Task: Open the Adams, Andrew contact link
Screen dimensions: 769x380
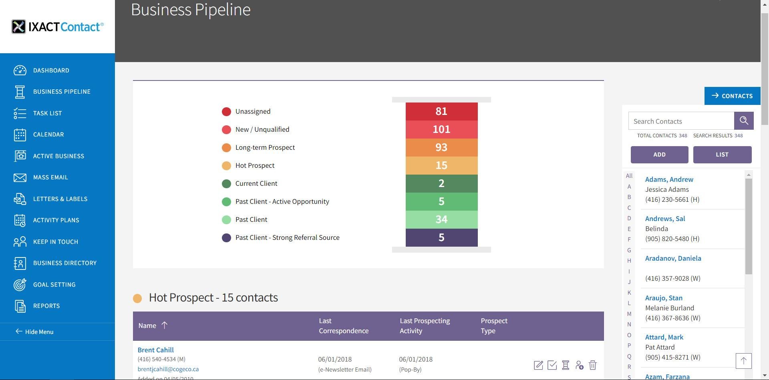Action: pyautogui.click(x=669, y=179)
